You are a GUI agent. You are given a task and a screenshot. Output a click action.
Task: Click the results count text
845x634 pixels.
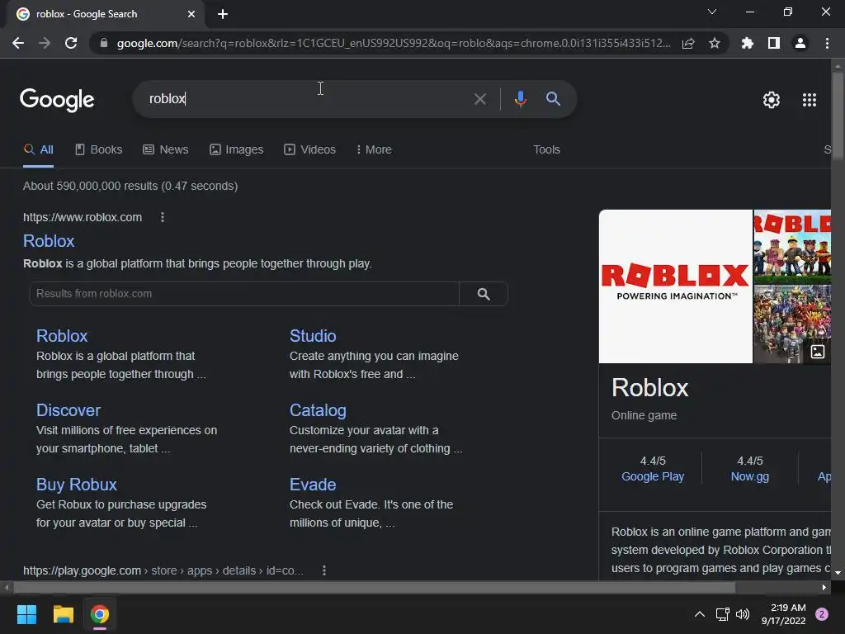(130, 186)
